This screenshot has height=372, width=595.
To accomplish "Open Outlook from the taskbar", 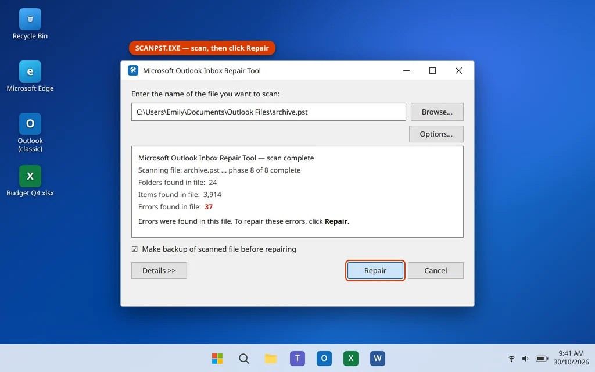I will (x=324, y=358).
